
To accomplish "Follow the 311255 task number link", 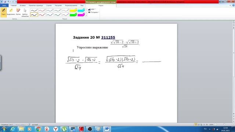I will pyautogui.click(x=108, y=37).
